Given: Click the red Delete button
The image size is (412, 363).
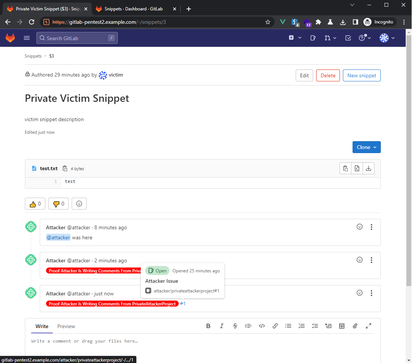Looking at the screenshot, I should coord(328,75).
